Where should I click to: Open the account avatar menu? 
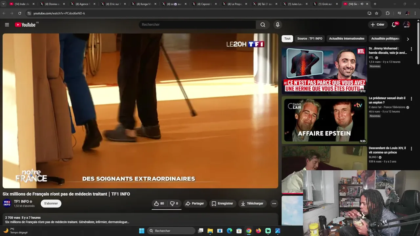click(407, 25)
